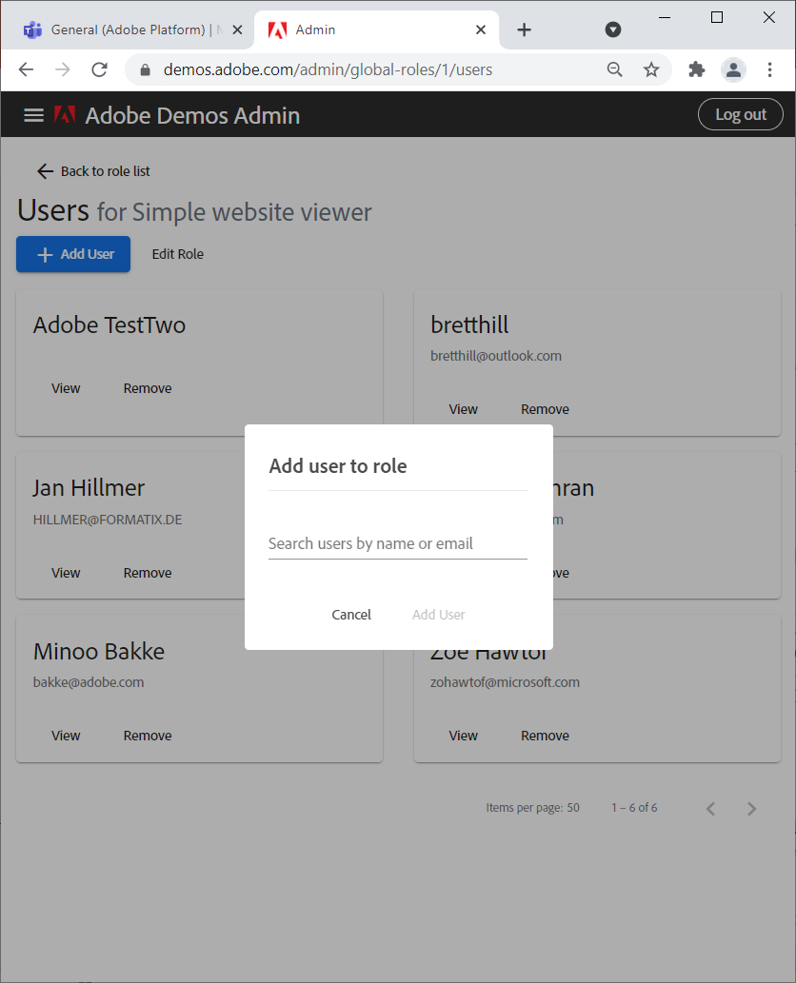Click the bretthill@outlook.com email
The height and width of the screenshot is (983, 796).
pos(495,356)
